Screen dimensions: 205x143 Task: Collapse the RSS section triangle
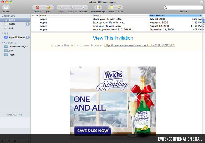(x=2, y=33)
